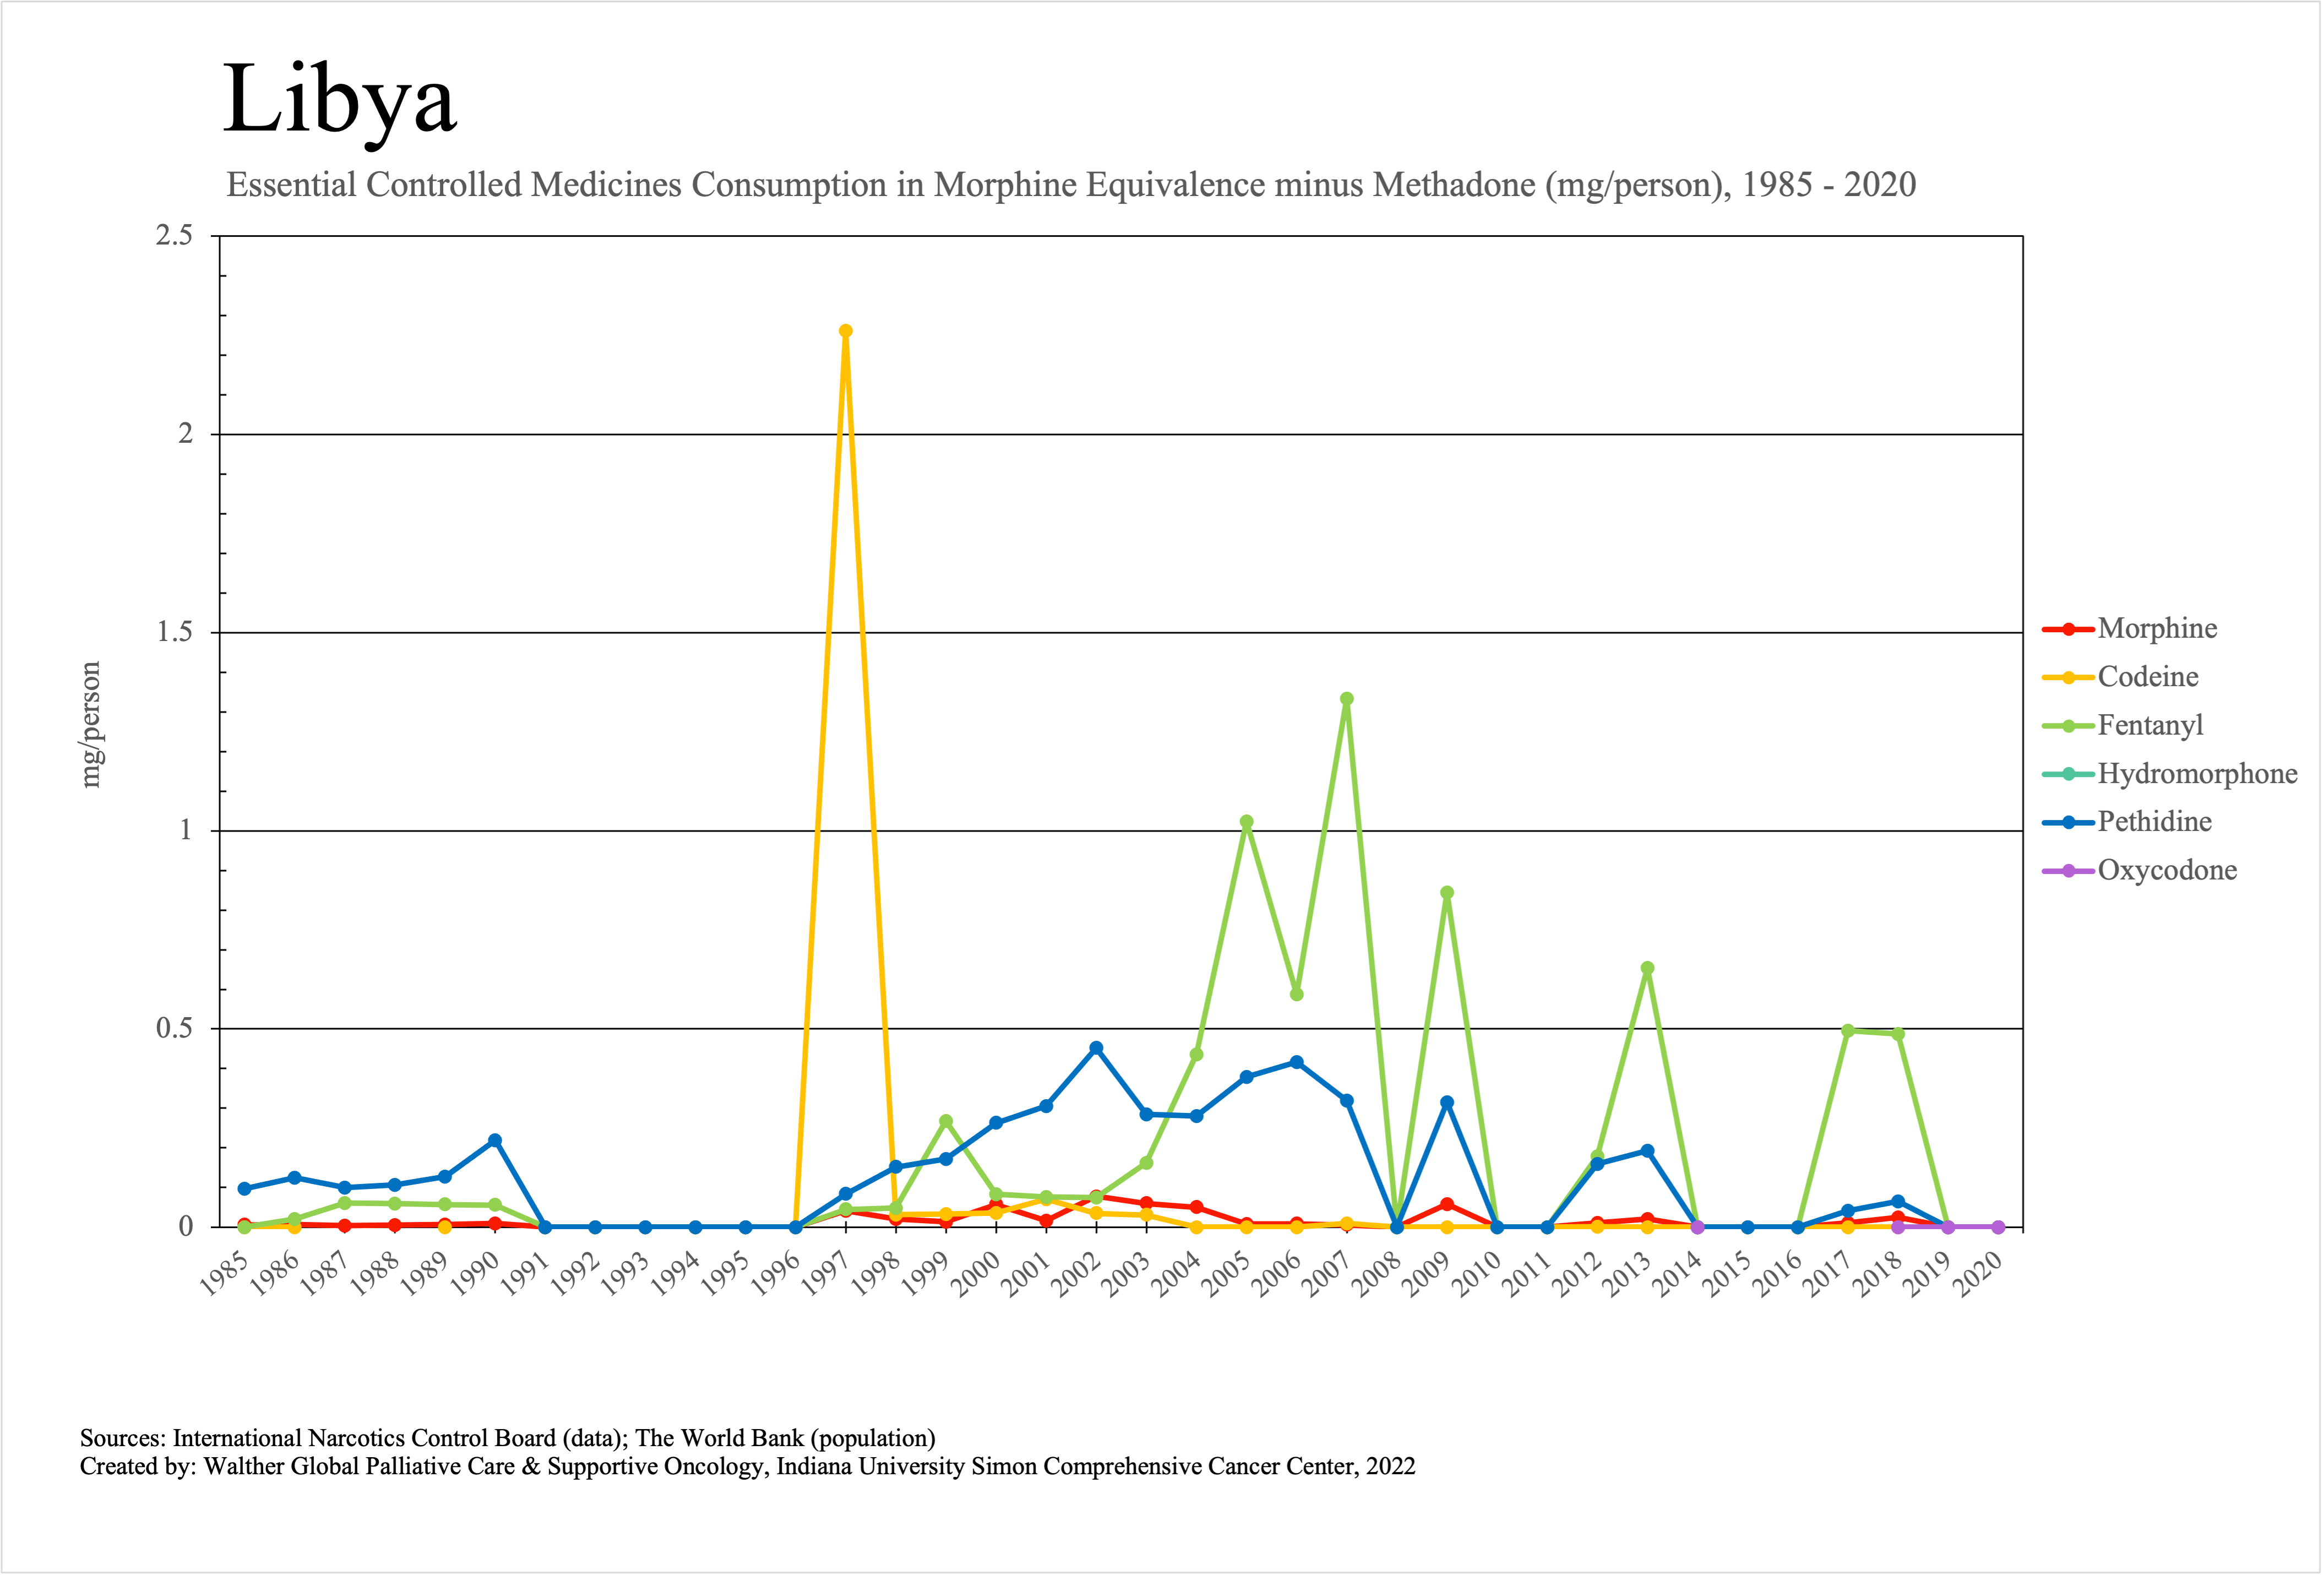Click the Libya chart title

pos(339,100)
